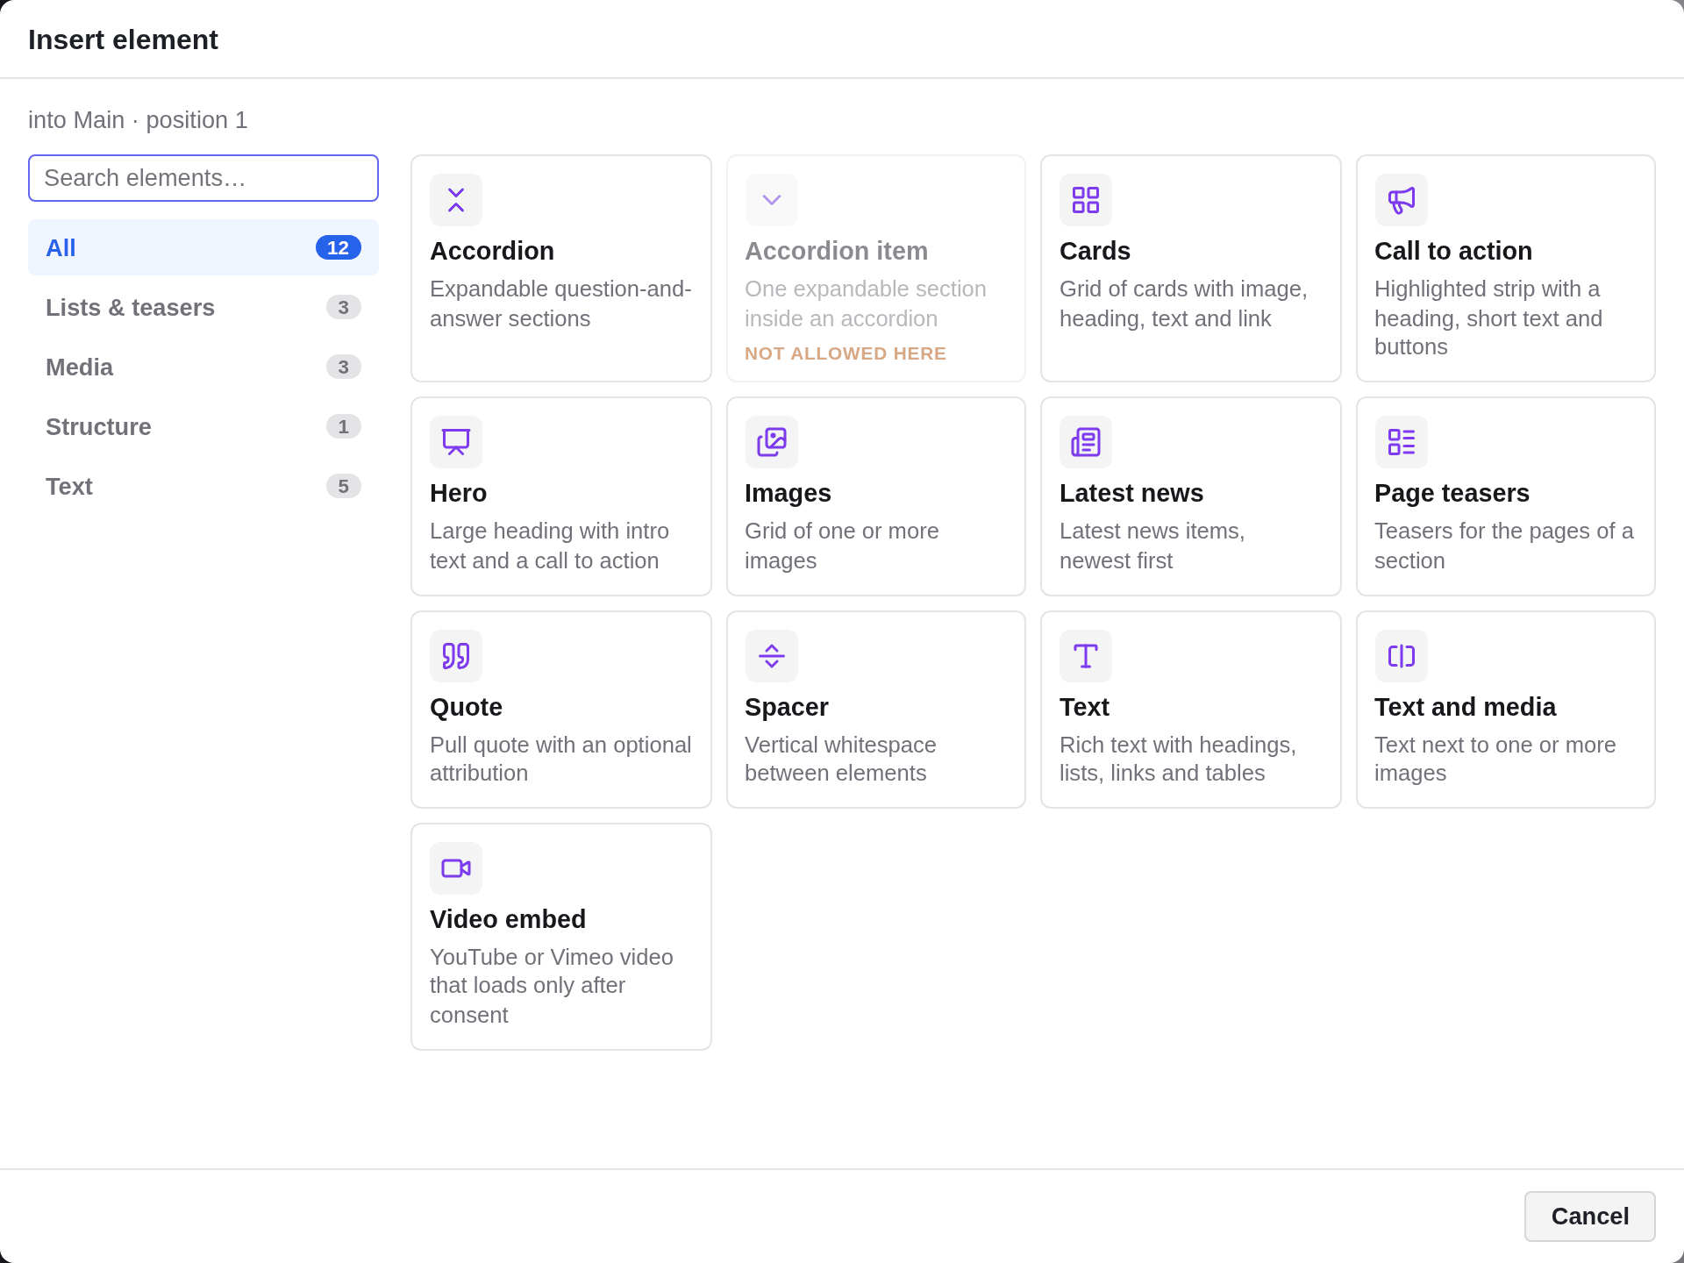Click the Accordion collapse arrows icon
Screen dimensions: 1684x1263
[x=456, y=200]
